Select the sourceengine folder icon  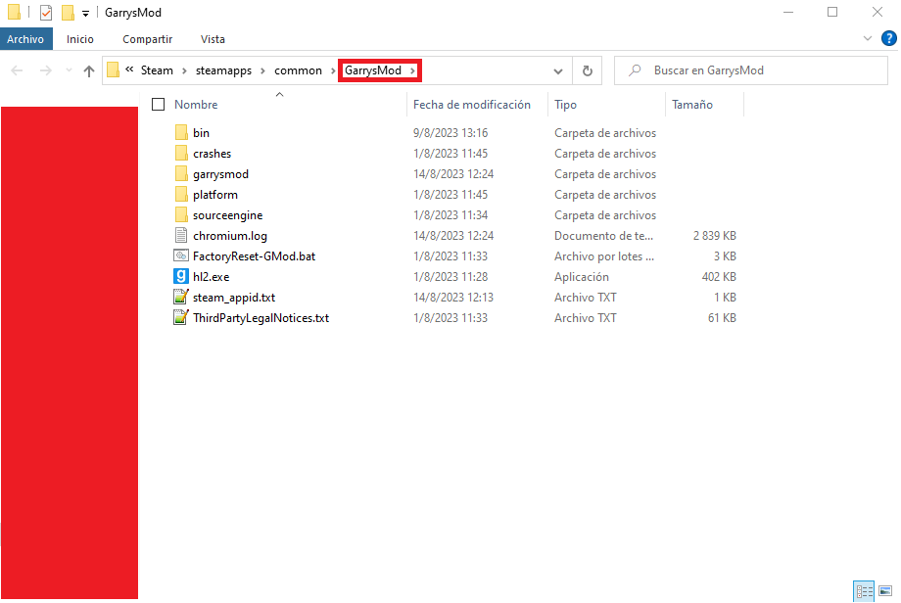click(x=181, y=215)
